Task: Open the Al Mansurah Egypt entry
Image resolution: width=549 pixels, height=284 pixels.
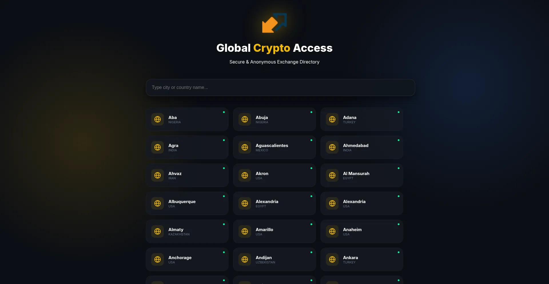Action: tap(362, 175)
